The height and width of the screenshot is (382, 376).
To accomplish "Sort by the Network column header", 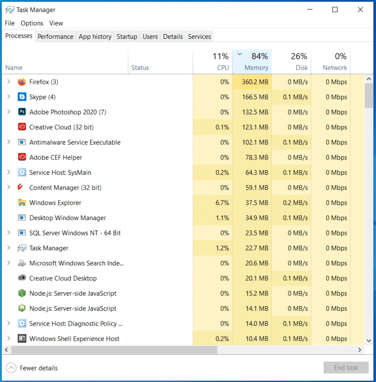I will pos(331,62).
